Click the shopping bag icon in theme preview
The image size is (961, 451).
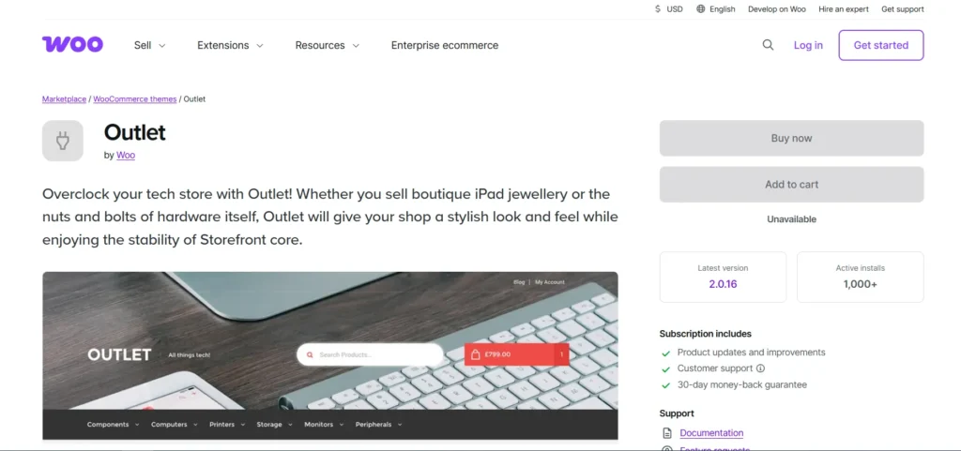point(475,354)
